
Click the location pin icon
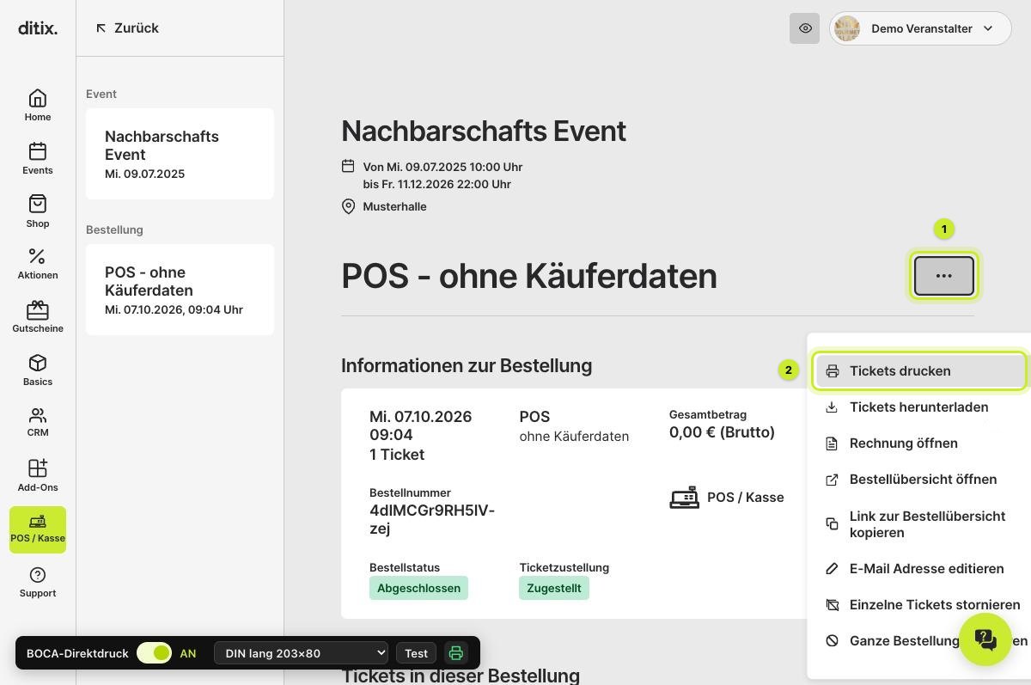pyautogui.click(x=348, y=206)
